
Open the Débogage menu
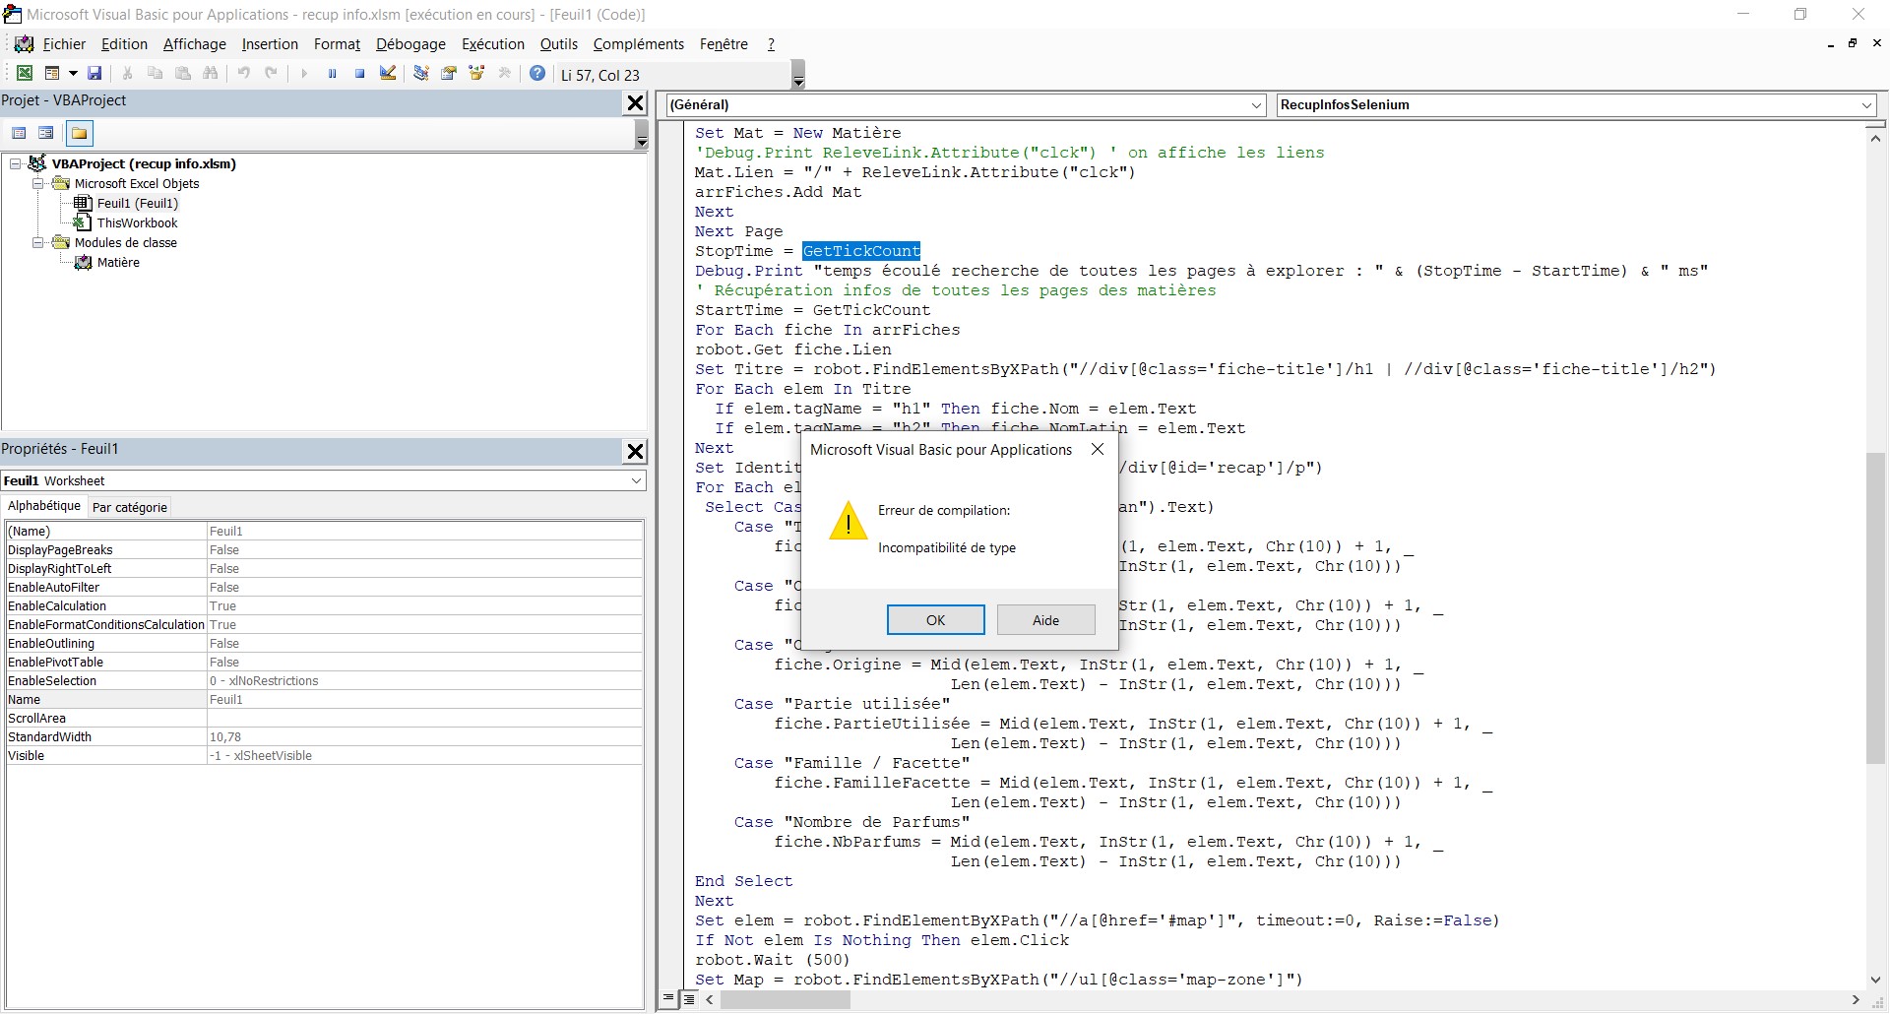click(x=410, y=44)
